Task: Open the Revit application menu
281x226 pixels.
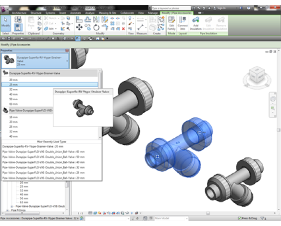Action: click(4, 9)
